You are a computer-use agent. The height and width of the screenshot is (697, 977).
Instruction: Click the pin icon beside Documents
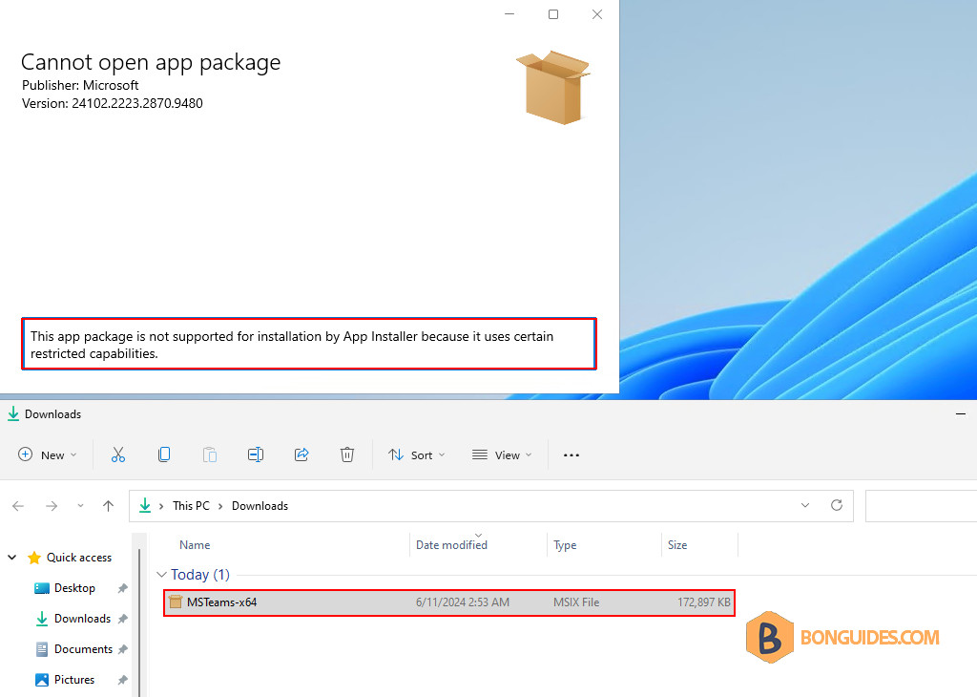tap(123, 649)
